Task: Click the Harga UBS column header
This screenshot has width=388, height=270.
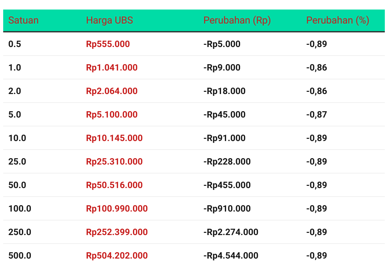Action: (109, 20)
